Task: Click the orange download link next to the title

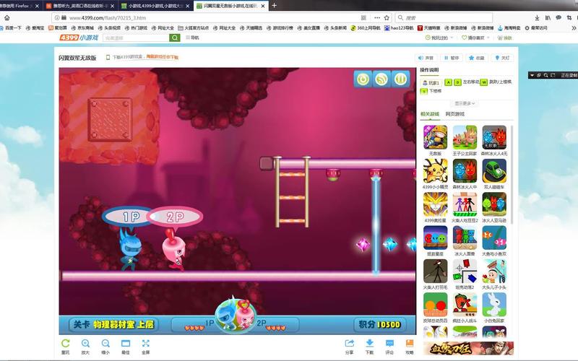Action: click(162, 57)
